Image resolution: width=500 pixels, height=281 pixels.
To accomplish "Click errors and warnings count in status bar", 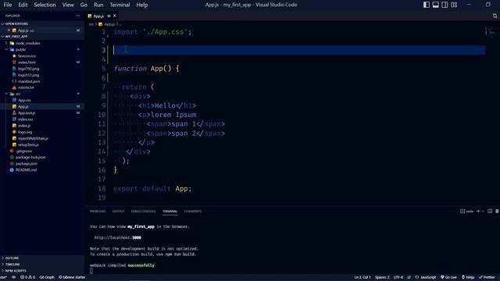I will (28, 277).
